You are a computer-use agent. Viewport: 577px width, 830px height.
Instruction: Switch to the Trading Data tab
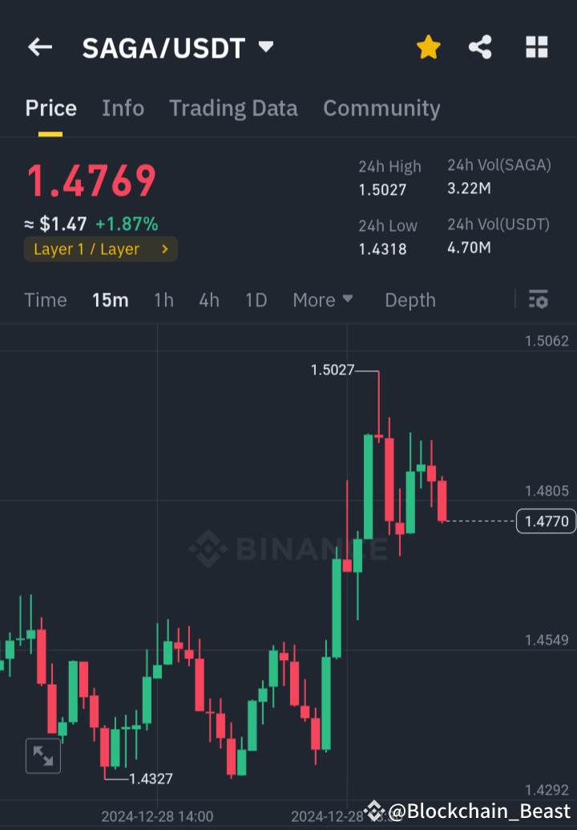(x=233, y=108)
